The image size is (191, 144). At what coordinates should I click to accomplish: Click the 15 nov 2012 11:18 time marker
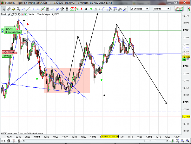(x=110, y=137)
